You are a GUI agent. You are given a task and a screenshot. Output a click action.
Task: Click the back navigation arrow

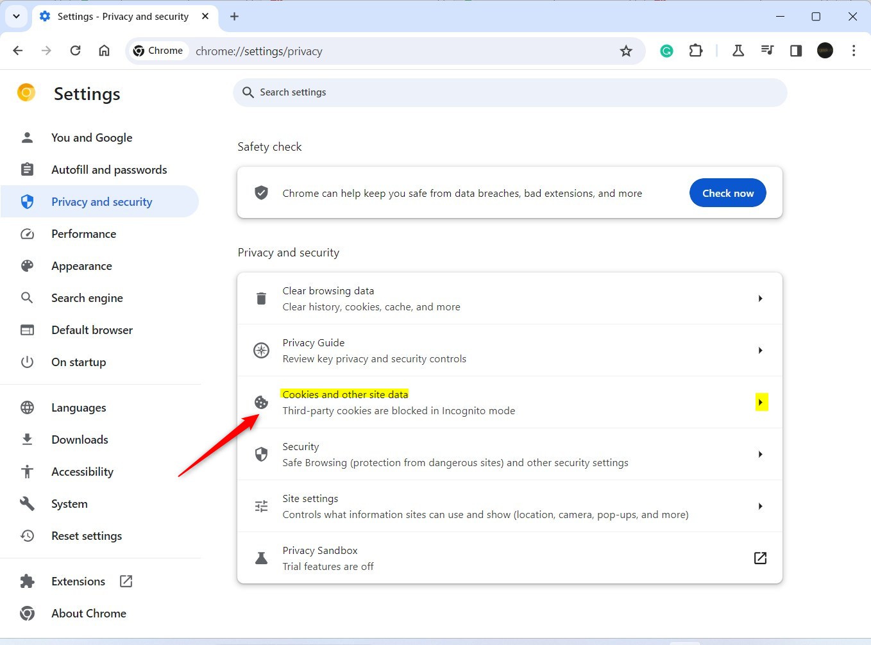[x=17, y=51]
